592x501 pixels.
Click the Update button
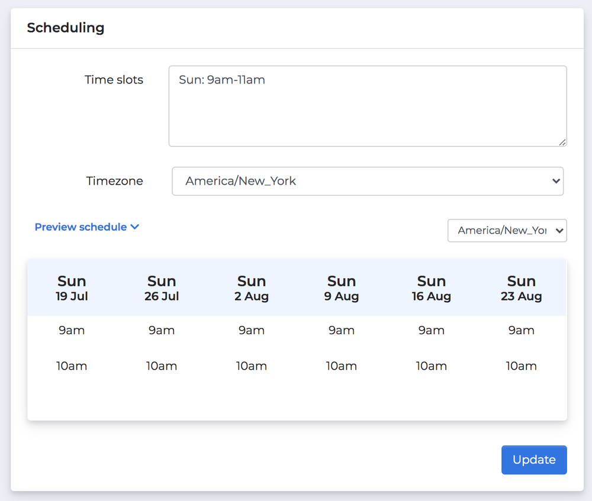click(x=533, y=460)
